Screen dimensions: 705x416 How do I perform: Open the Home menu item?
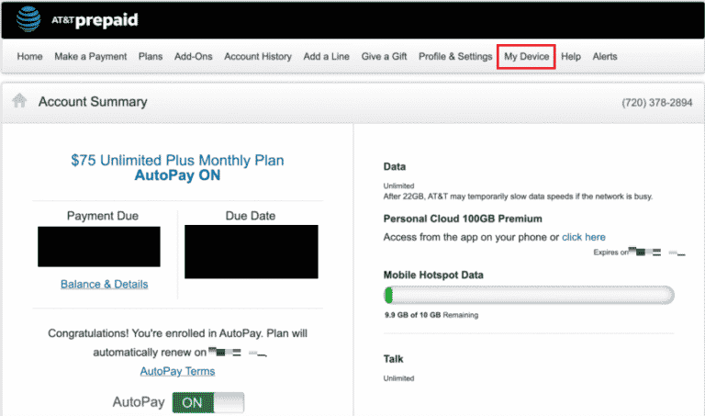tap(29, 56)
